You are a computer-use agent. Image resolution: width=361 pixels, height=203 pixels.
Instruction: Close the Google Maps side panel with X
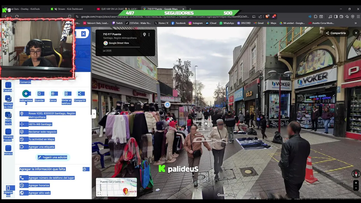(83, 34)
